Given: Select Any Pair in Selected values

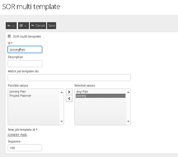Looking at the screenshot, I should [x=82, y=92].
